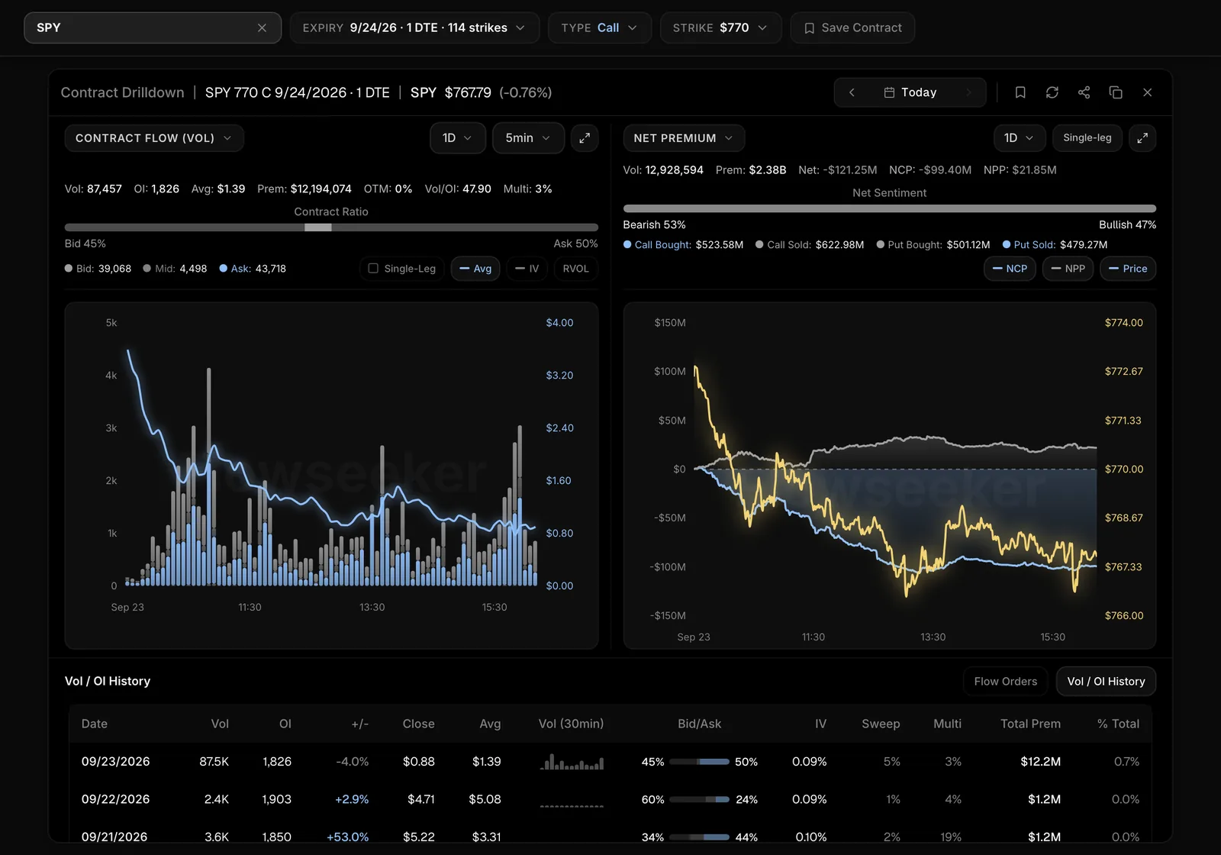Open the Net Premium dropdown

click(684, 138)
